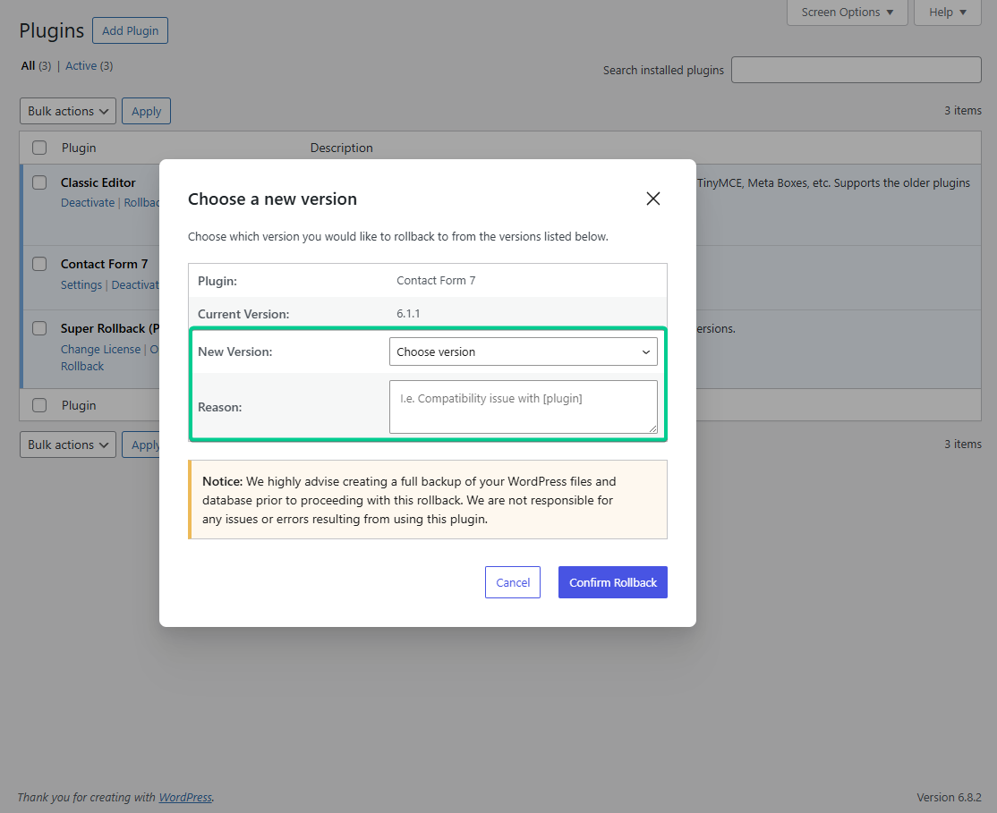Toggle select-all checkbox in table header
The image size is (997, 813).
(x=39, y=148)
